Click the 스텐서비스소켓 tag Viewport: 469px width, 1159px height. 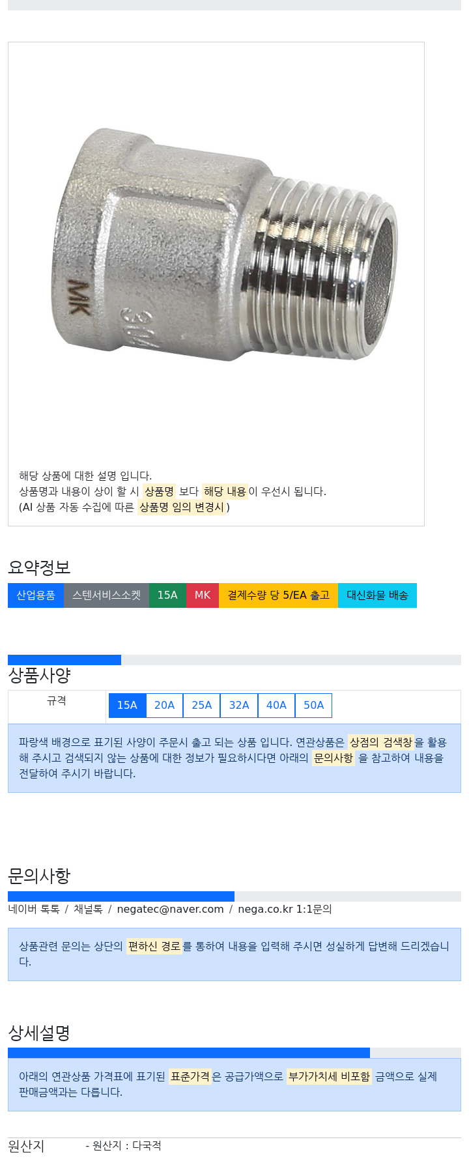tap(106, 595)
